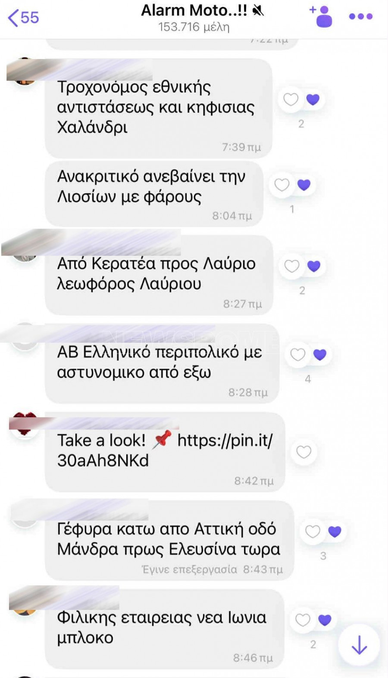The width and height of the screenshot is (388, 678).
Task: Like the Τροχονόμος εθνικής αντιστάσεως message
Action: (x=291, y=99)
